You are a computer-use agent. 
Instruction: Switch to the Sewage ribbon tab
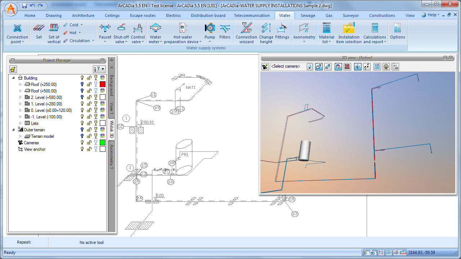click(x=308, y=15)
